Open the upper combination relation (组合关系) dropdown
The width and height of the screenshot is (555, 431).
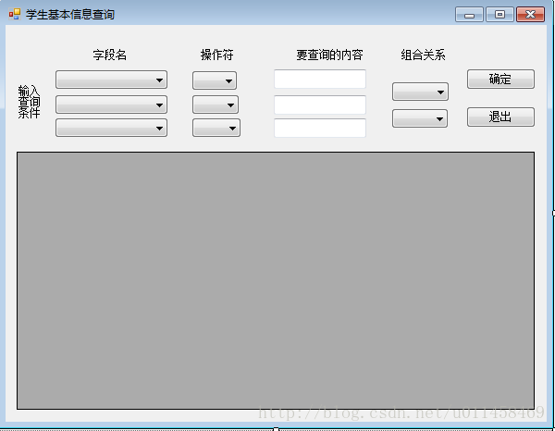[x=420, y=92]
